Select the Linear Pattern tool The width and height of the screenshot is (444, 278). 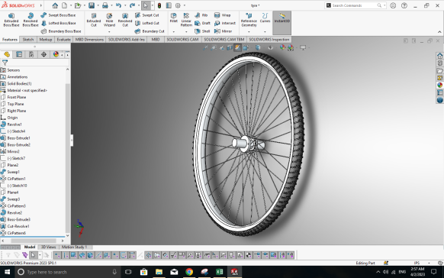pos(186,20)
